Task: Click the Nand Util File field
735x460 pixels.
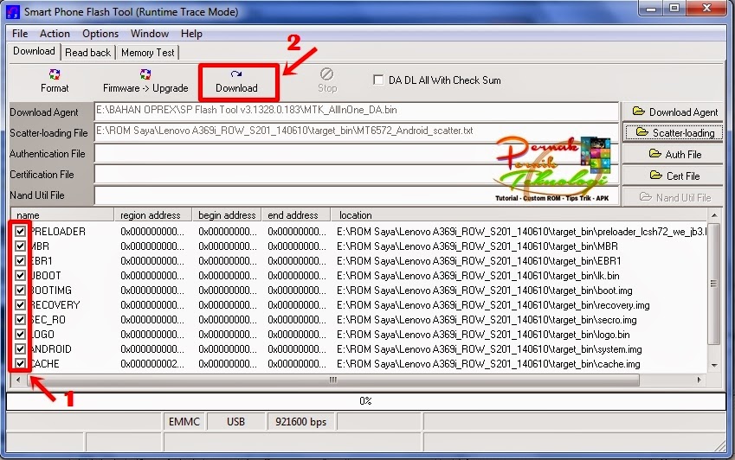Action: pyautogui.click(x=357, y=195)
